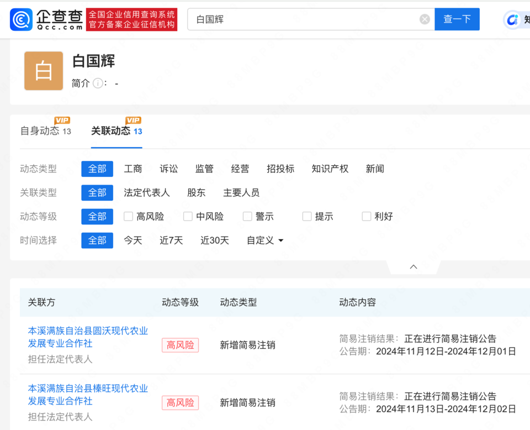Click the 查一下 search button
This screenshot has height=430, width=530.
[457, 19]
